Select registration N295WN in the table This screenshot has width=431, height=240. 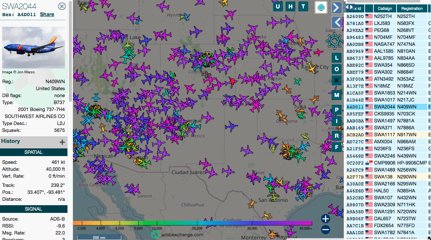click(x=406, y=184)
